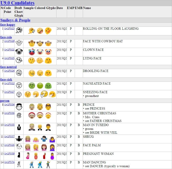The width and height of the screenshot is (172, 169).
Task: Open code point link U+1F930
Action: 9,153
